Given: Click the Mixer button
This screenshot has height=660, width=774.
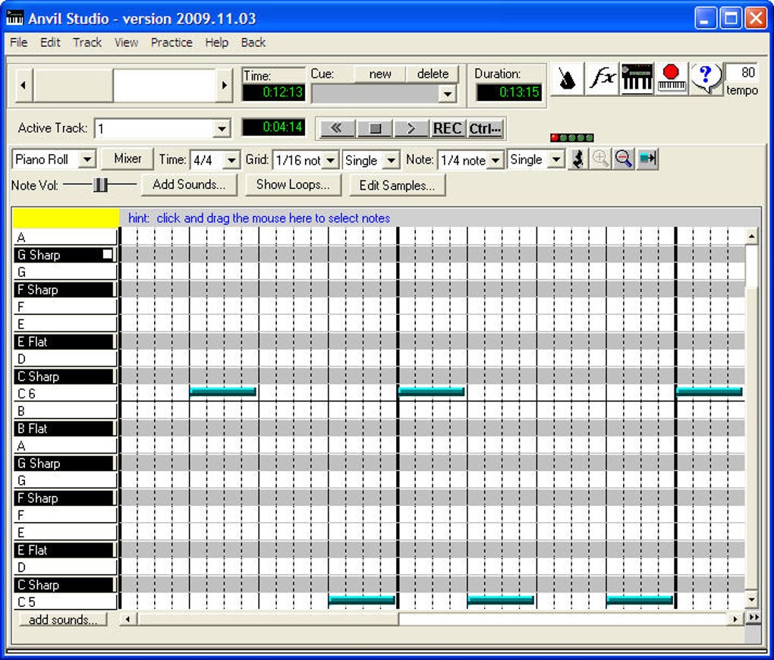Looking at the screenshot, I should (x=127, y=159).
